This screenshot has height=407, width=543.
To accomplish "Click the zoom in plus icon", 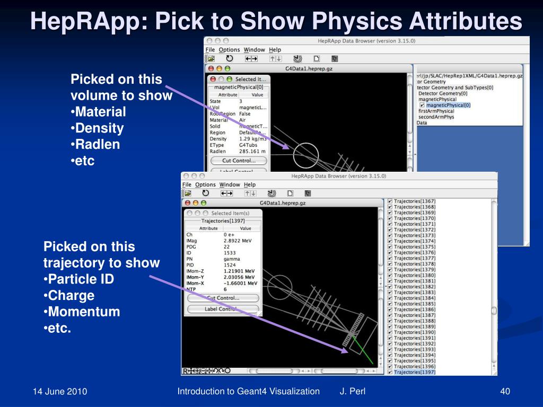I will pos(197,371).
